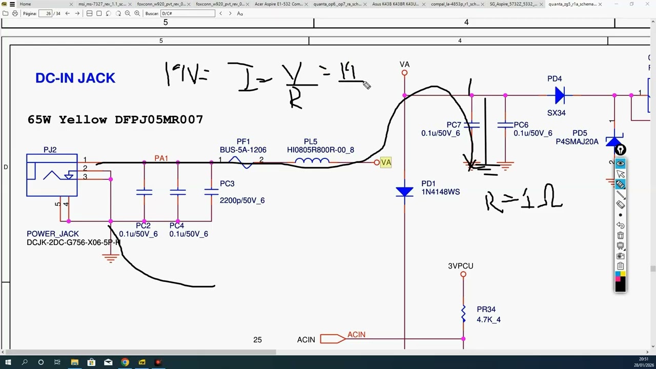The image size is (656, 369).
Task: Open File Explorer from the taskbar
Action: pos(74,362)
